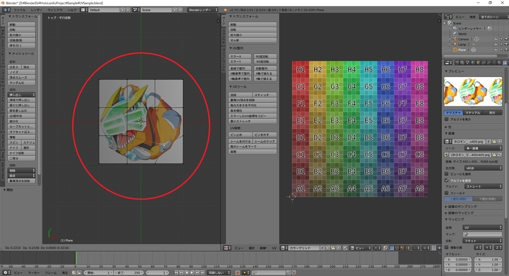
Task: Open the 色空間 sRGB dropdown
Action: pos(483,168)
